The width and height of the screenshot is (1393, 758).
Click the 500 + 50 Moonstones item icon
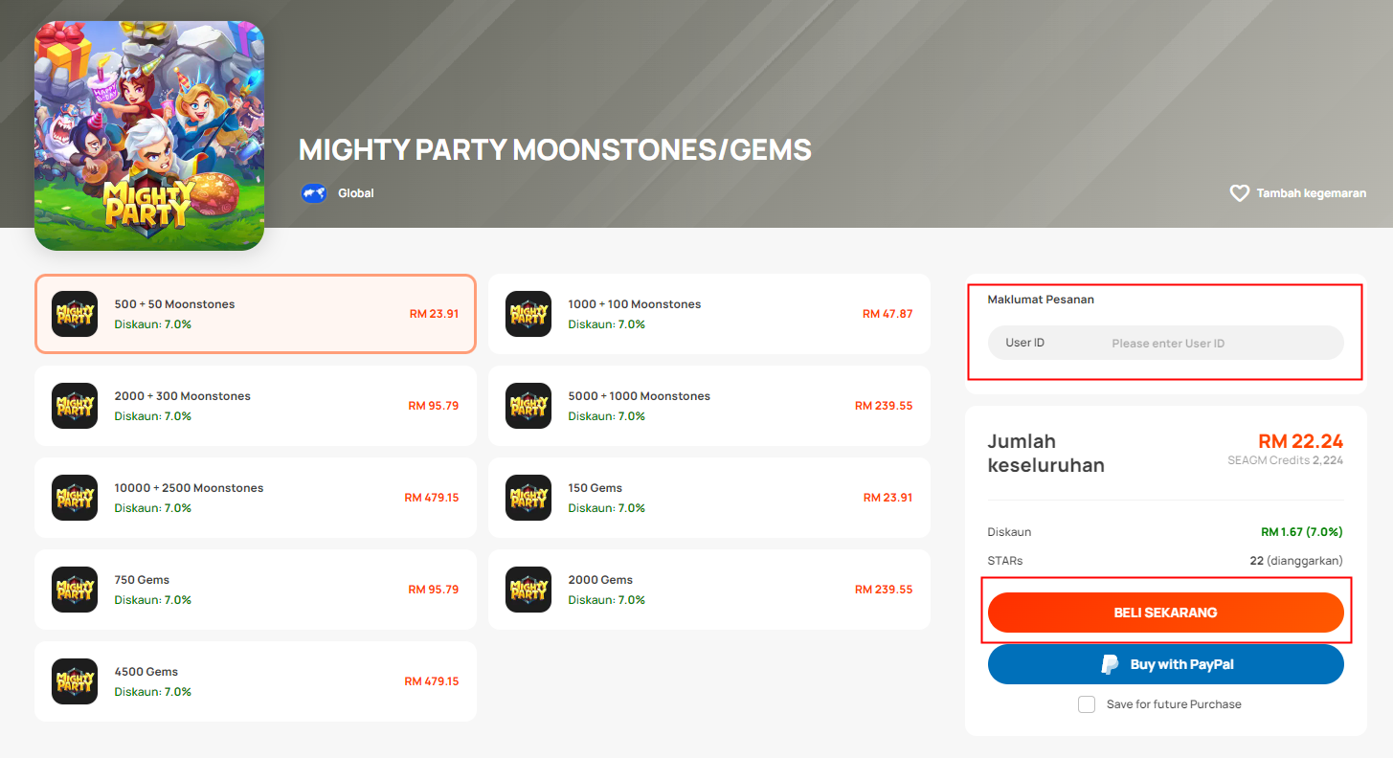coord(75,314)
